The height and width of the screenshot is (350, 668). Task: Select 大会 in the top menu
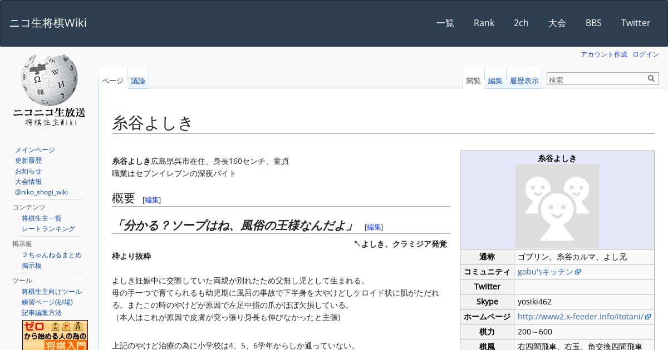557,23
